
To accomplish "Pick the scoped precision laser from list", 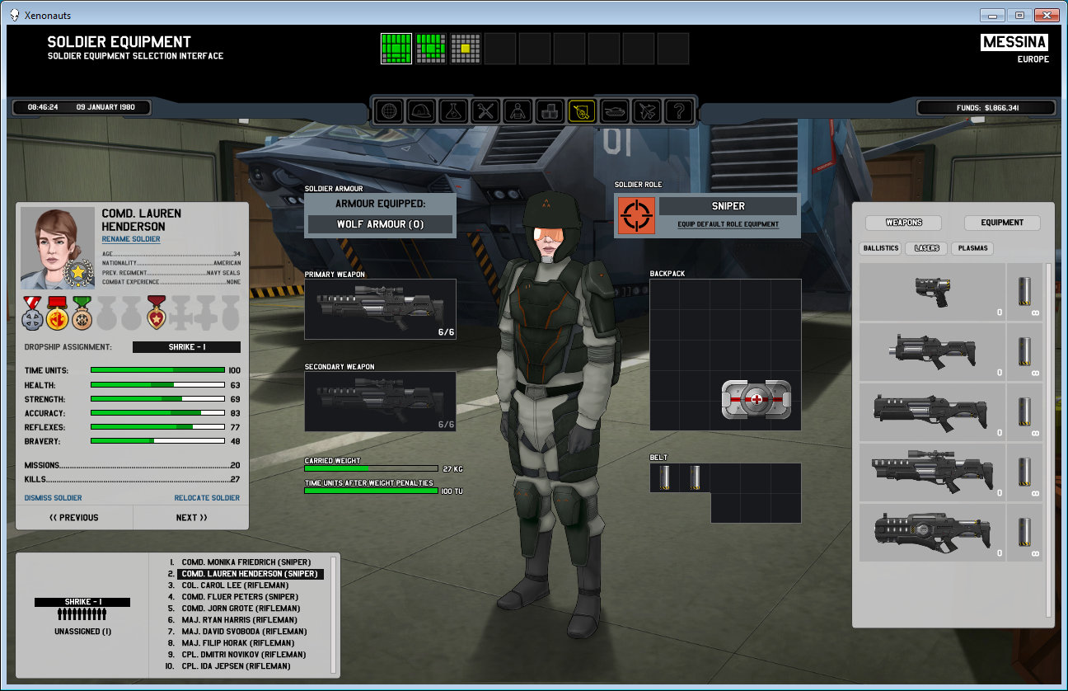I will [x=933, y=472].
